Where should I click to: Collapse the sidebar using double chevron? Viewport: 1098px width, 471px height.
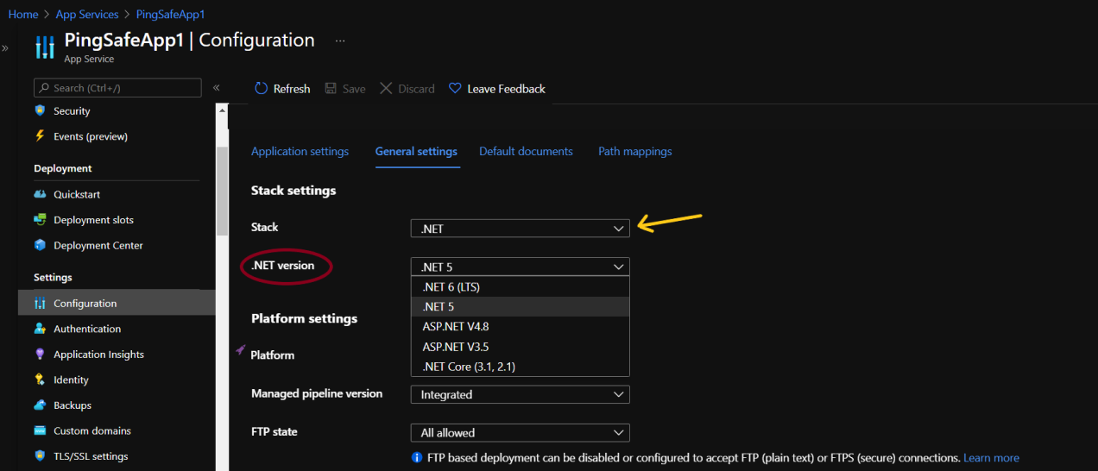(217, 88)
